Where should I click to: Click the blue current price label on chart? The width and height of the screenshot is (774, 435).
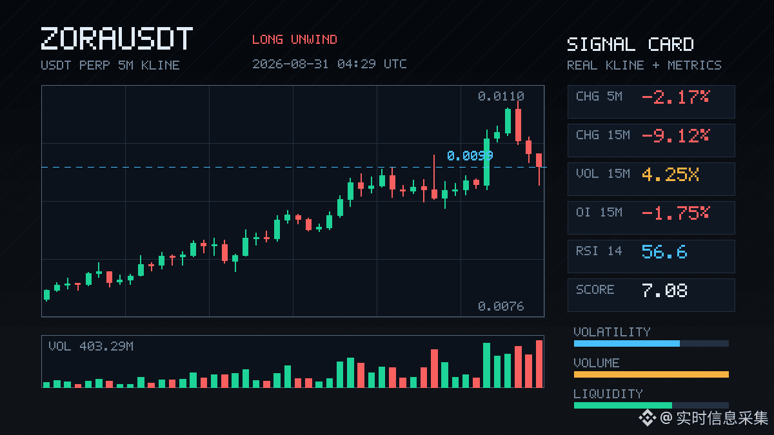(x=470, y=155)
